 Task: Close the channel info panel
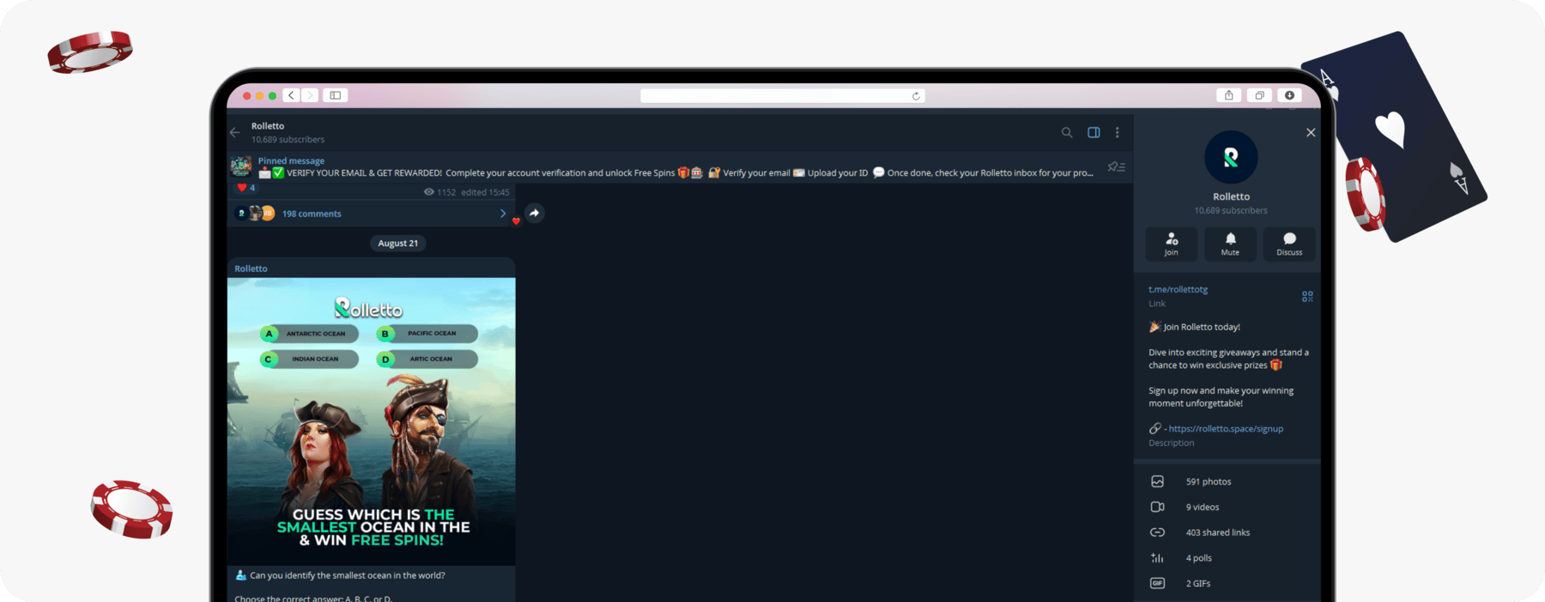(x=1311, y=133)
